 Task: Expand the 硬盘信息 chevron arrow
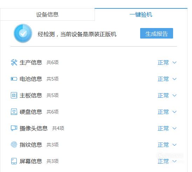[x=174, y=112]
